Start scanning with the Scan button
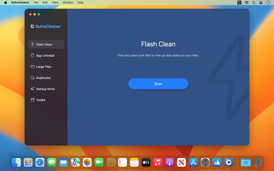Image resolution: width=274 pixels, height=171 pixels. click(158, 84)
